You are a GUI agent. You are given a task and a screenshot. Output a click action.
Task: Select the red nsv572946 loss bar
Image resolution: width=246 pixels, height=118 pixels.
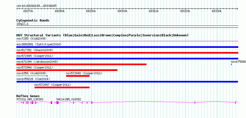[x=67, y=70]
